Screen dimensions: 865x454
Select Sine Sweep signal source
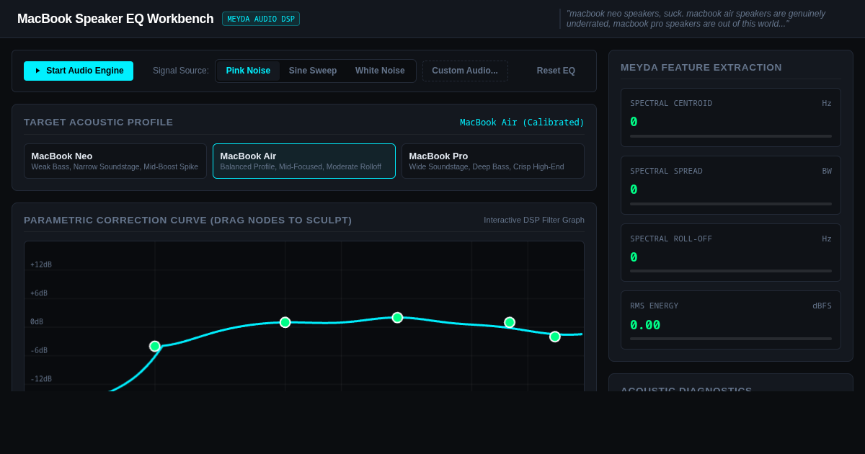(x=313, y=71)
